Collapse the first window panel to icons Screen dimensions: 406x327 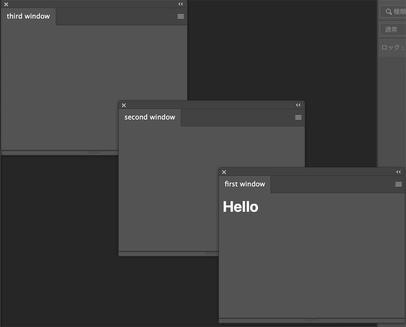click(398, 172)
